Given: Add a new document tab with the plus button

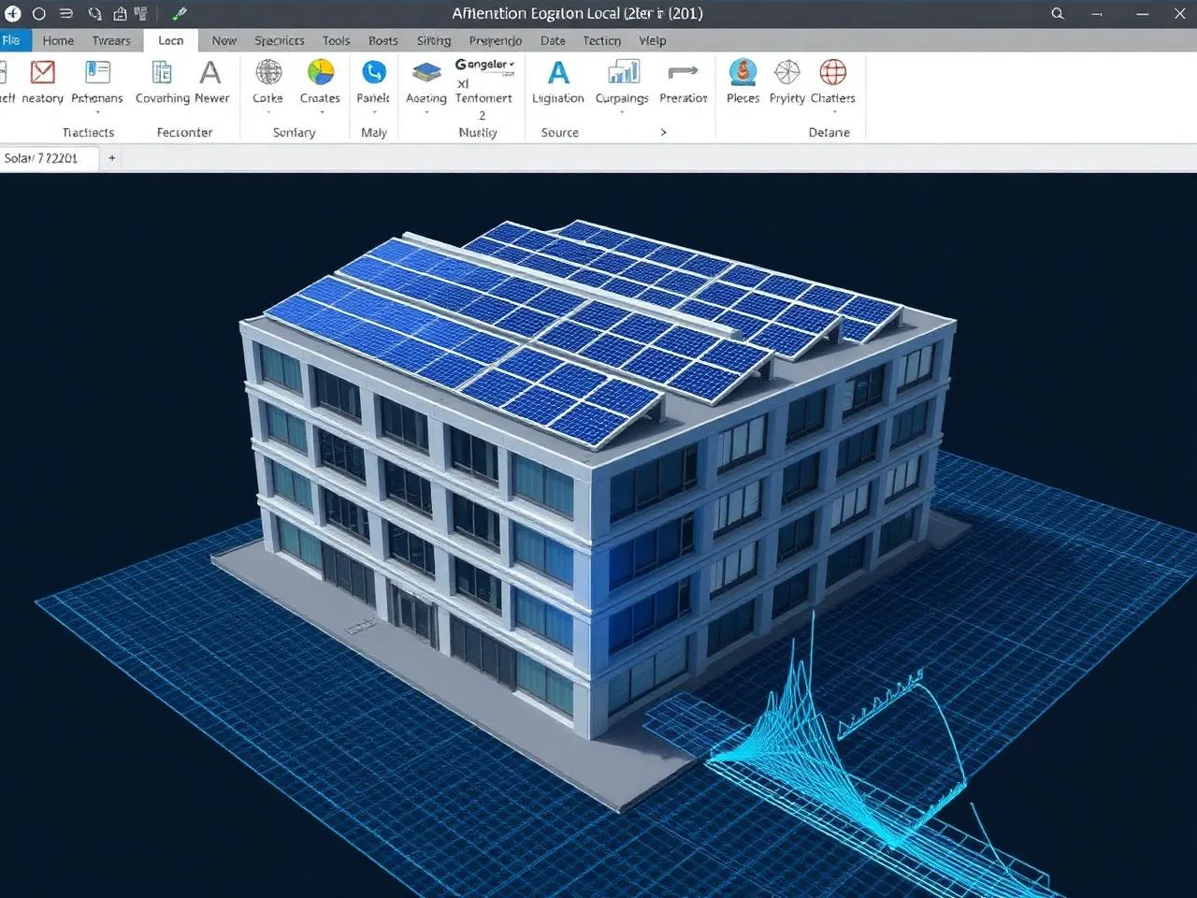Looking at the screenshot, I should point(112,158).
